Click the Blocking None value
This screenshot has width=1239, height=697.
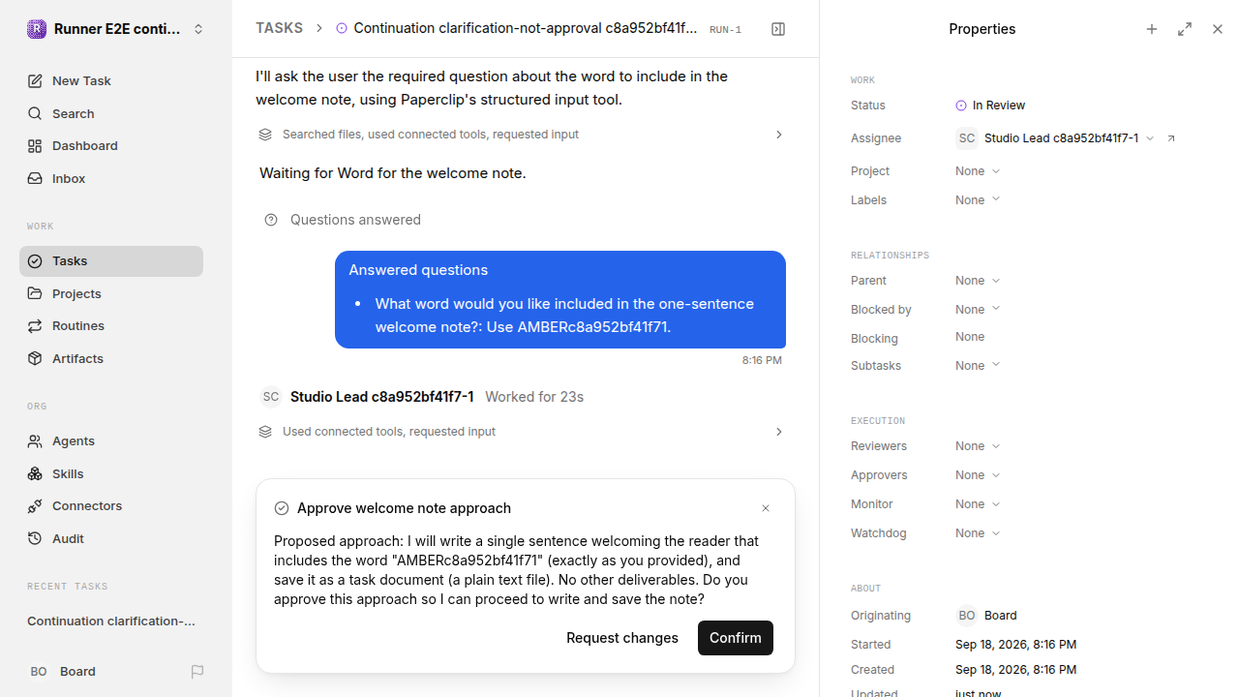tap(970, 337)
